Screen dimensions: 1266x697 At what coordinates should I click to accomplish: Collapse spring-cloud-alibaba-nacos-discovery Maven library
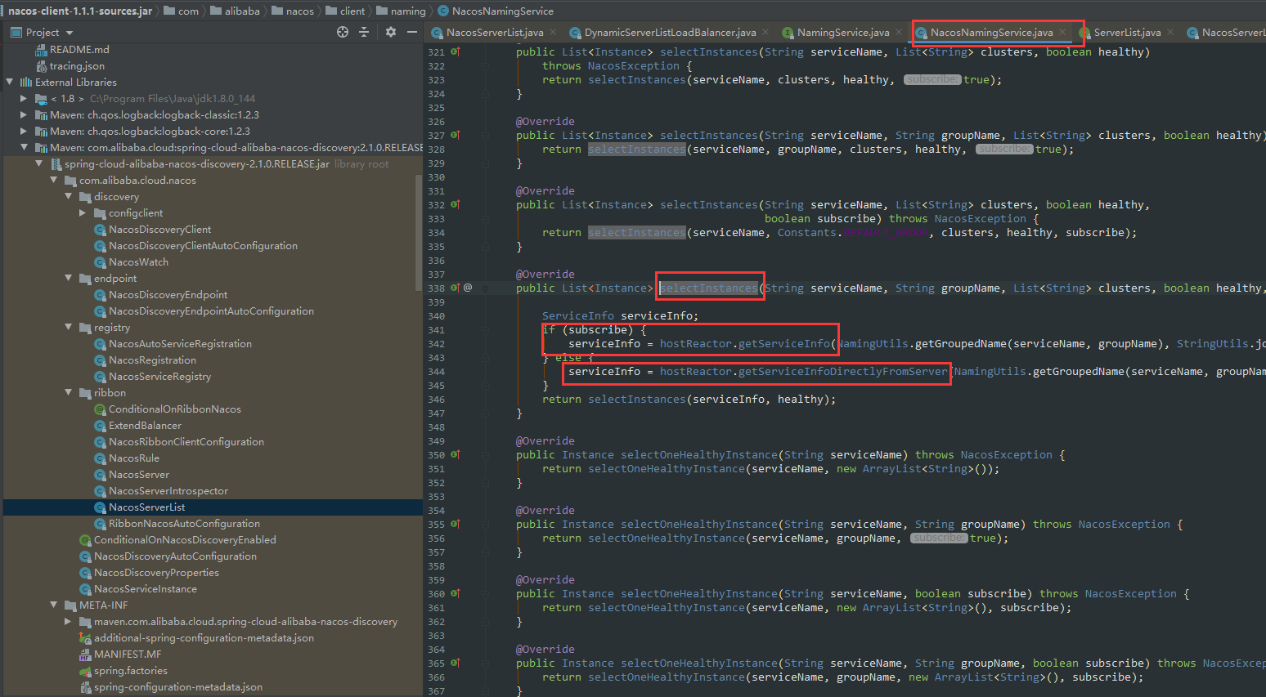point(24,147)
